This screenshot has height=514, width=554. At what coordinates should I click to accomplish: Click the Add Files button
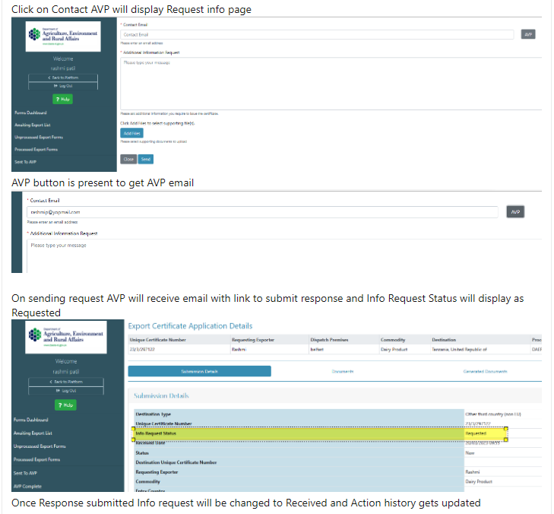131,133
